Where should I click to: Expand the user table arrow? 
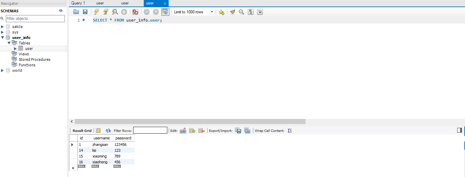click(x=15, y=49)
